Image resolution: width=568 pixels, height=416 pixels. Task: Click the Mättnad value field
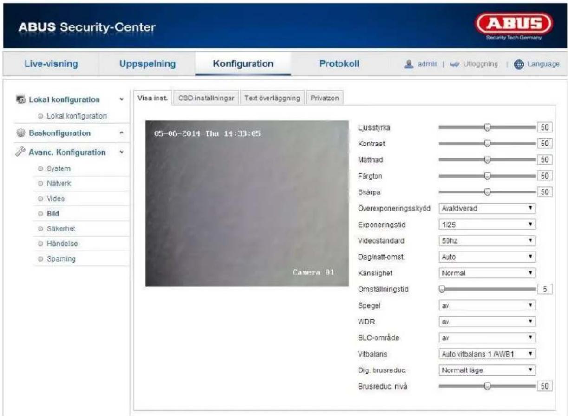coord(544,159)
